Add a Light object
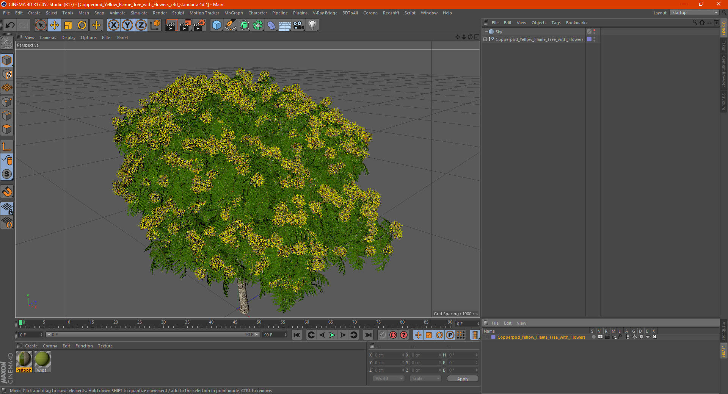The image size is (728, 394). [x=312, y=25]
